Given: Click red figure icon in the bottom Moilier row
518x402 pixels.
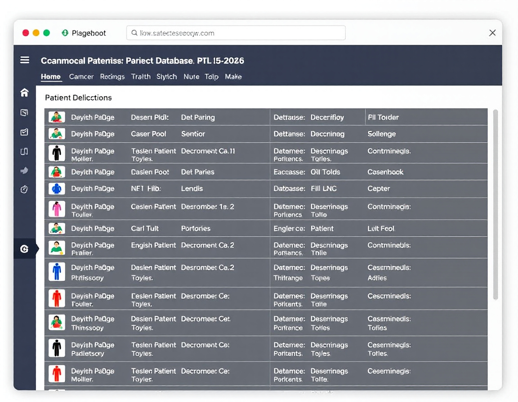Looking at the screenshot, I should (x=57, y=374).
